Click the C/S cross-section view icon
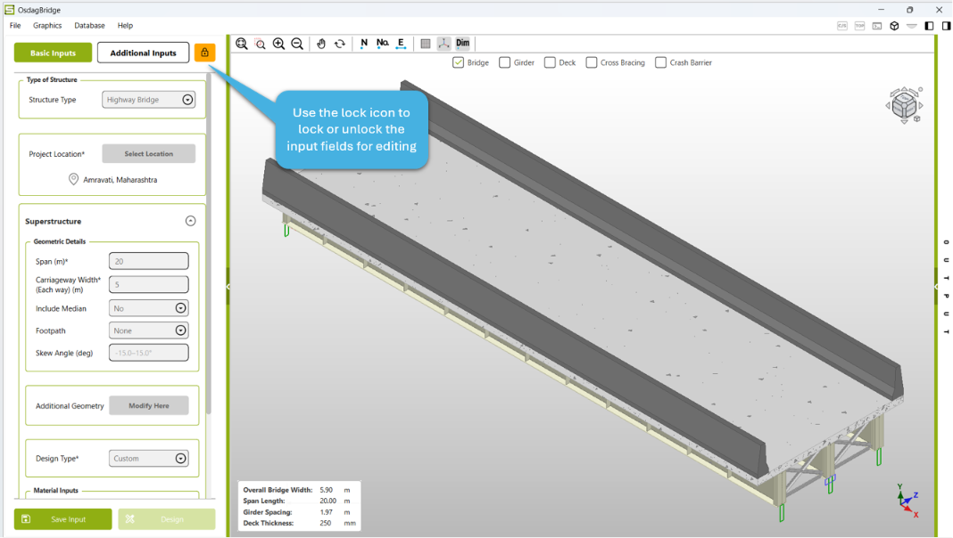Screen dimensions: 953x538 click(x=842, y=26)
